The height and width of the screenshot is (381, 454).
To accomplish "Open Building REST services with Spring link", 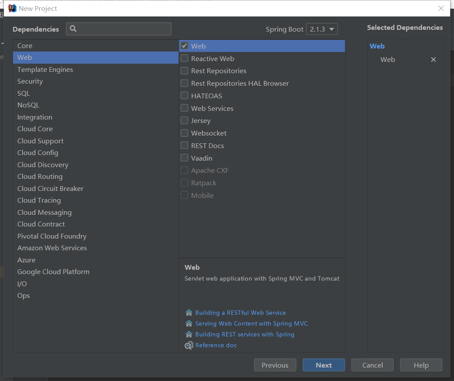I will pyautogui.click(x=245, y=334).
